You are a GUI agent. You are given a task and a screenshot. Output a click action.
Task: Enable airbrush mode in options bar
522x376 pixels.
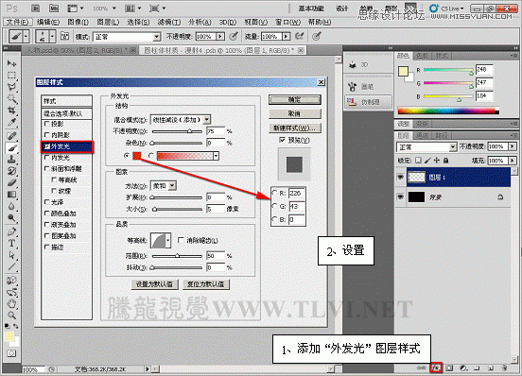point(299,36)
